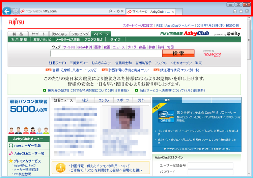Choose 路線 search category

[161, 47]
